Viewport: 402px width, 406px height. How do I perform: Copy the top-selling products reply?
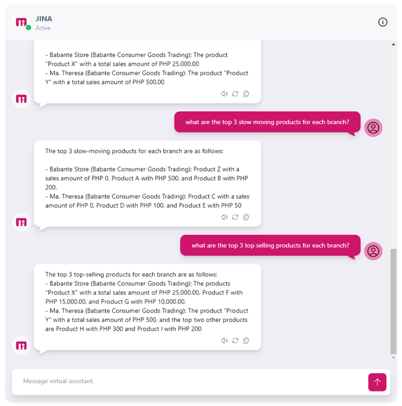click(246, 341)
